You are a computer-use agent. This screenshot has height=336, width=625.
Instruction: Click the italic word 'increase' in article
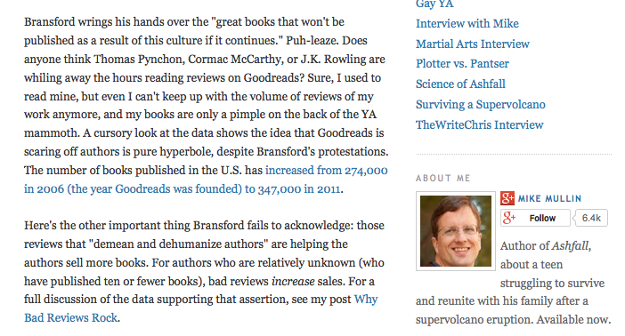click(x=293, y=282)
